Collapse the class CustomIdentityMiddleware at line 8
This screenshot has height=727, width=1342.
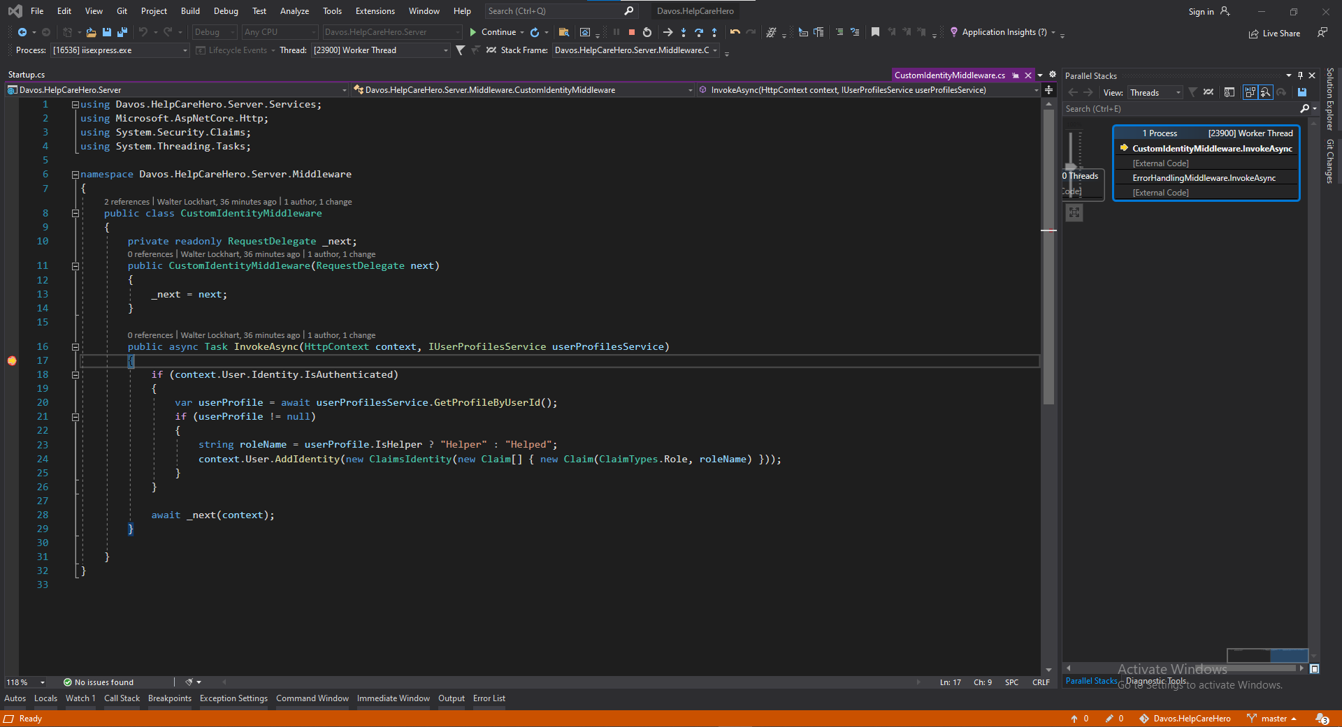pyautogui.click(x=75, y=214)
